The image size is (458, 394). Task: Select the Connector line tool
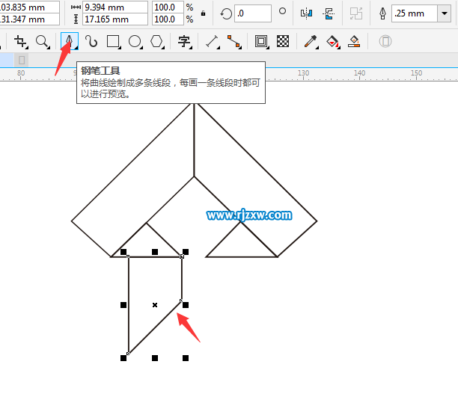tap(233, 41)
